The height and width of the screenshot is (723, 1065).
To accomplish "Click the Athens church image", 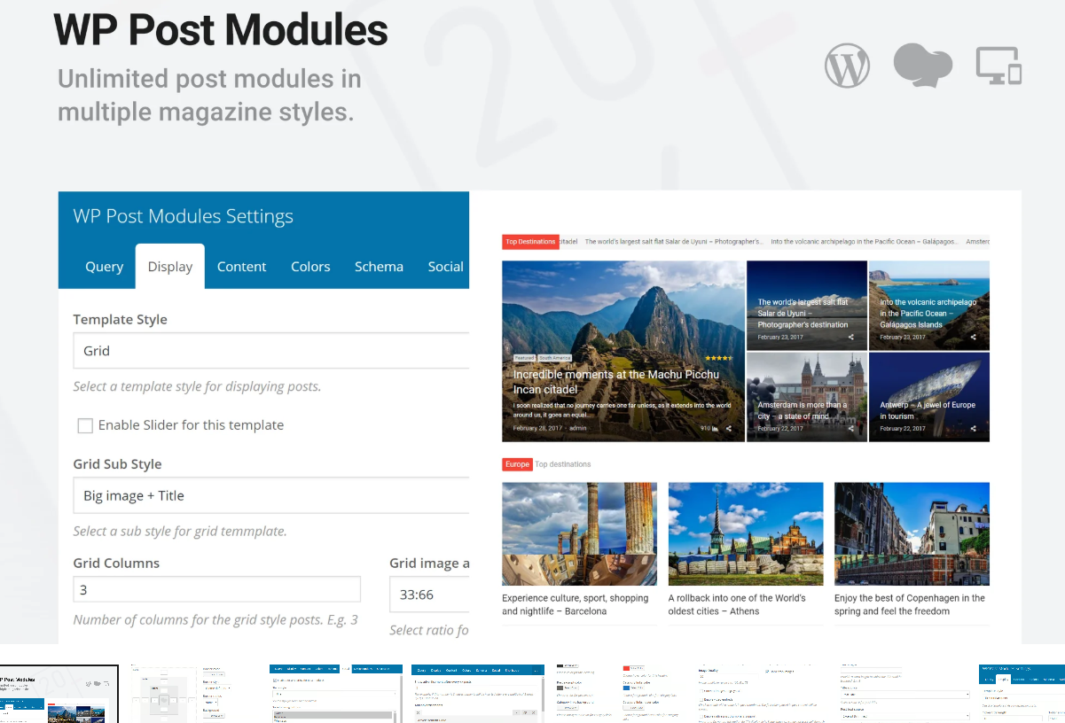I will (746, 533).
